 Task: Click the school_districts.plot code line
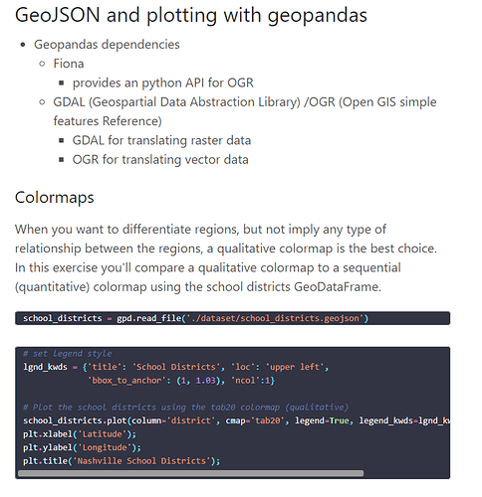point(236,420)
